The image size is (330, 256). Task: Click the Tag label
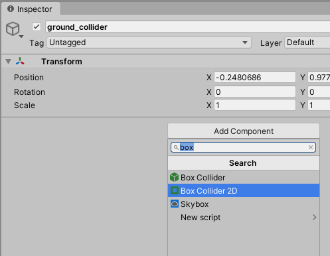coord(37,42)
